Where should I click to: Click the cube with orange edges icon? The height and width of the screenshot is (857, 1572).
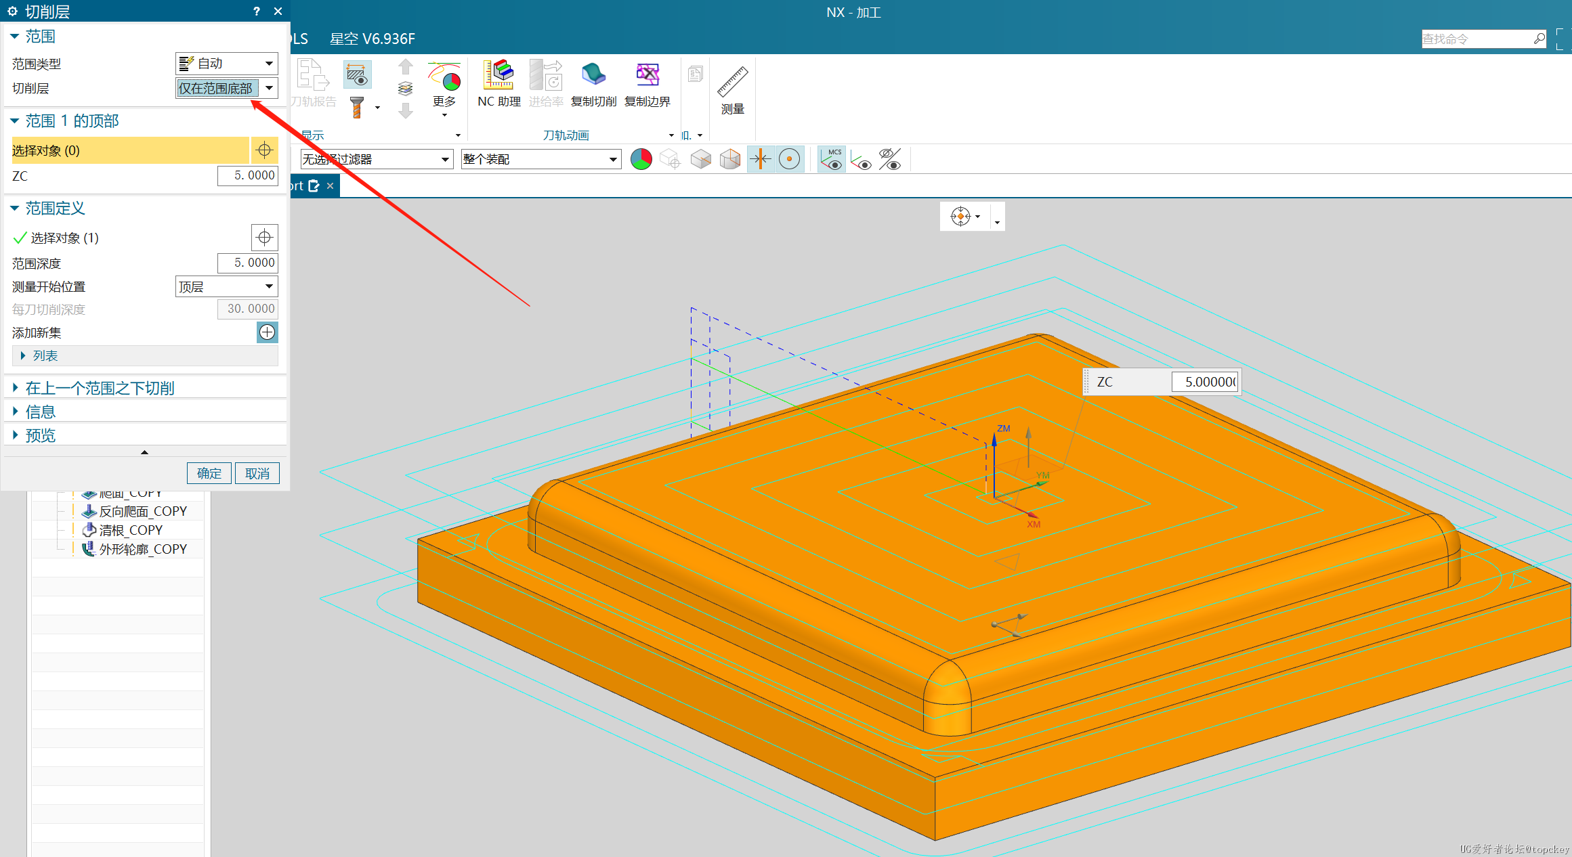click(x=730, y=159)
